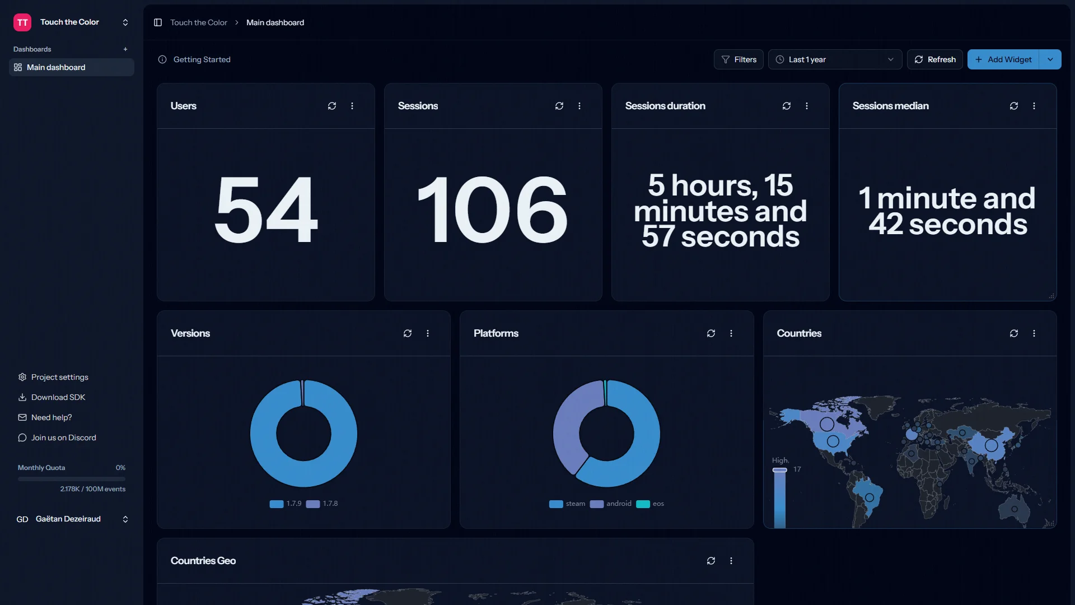
Task: Expand Add Widget dropdown arrow
Action: (x=1050, y=59)
